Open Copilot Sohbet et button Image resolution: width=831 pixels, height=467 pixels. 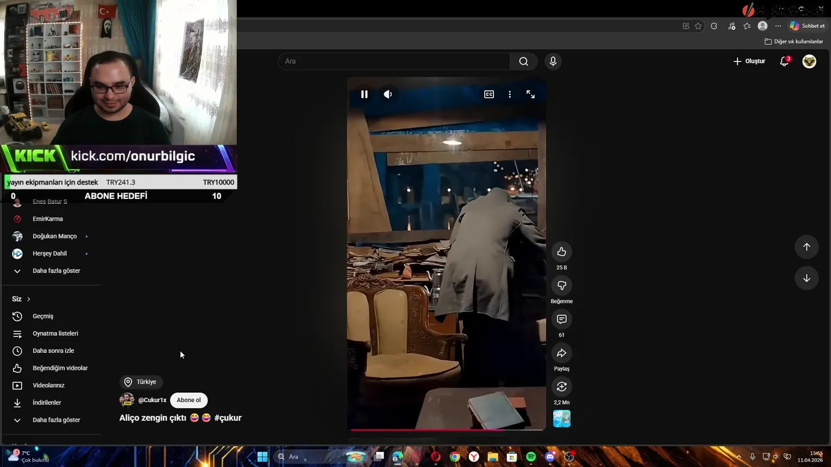tap(807, 26)
